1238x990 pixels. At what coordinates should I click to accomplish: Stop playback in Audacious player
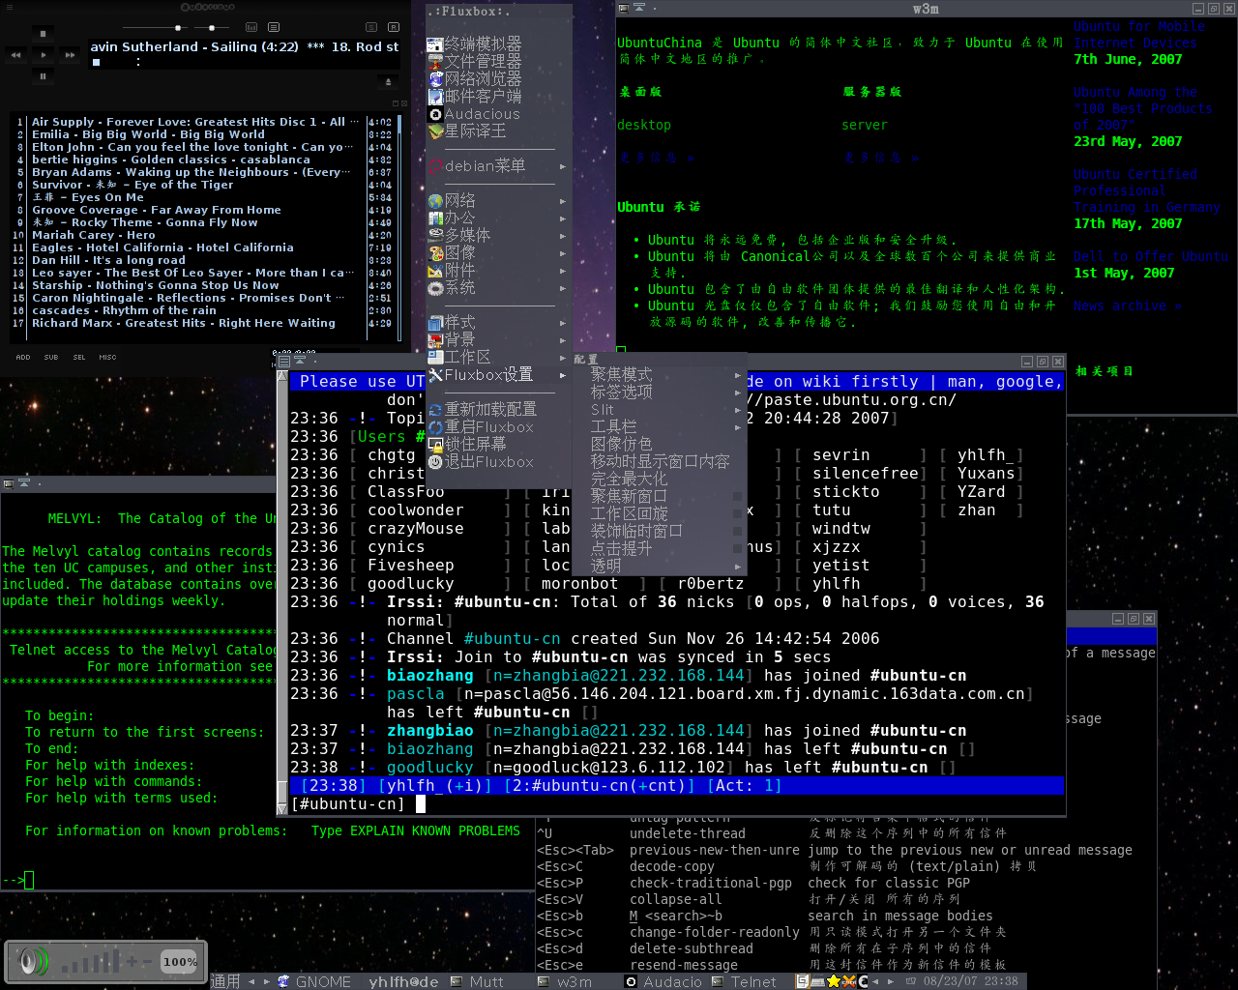click(43, 34)
